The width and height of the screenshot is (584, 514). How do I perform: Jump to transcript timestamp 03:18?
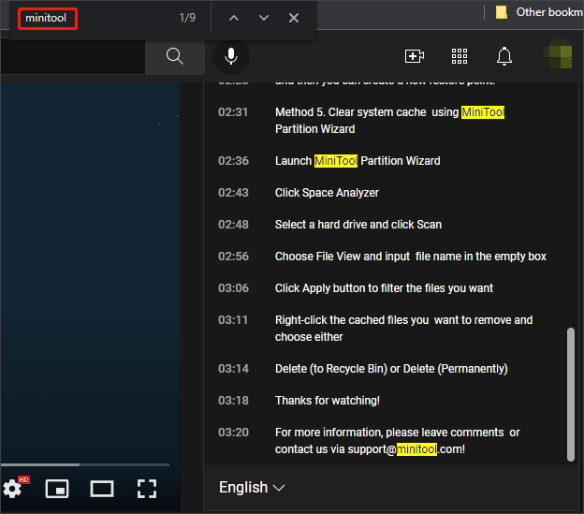click(233, 401)
